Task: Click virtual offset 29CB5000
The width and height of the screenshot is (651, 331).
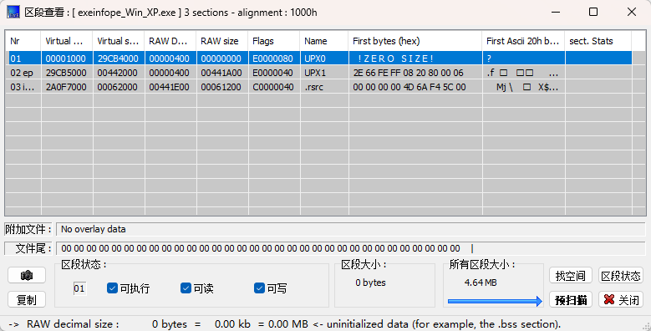Action: [66, 73]
